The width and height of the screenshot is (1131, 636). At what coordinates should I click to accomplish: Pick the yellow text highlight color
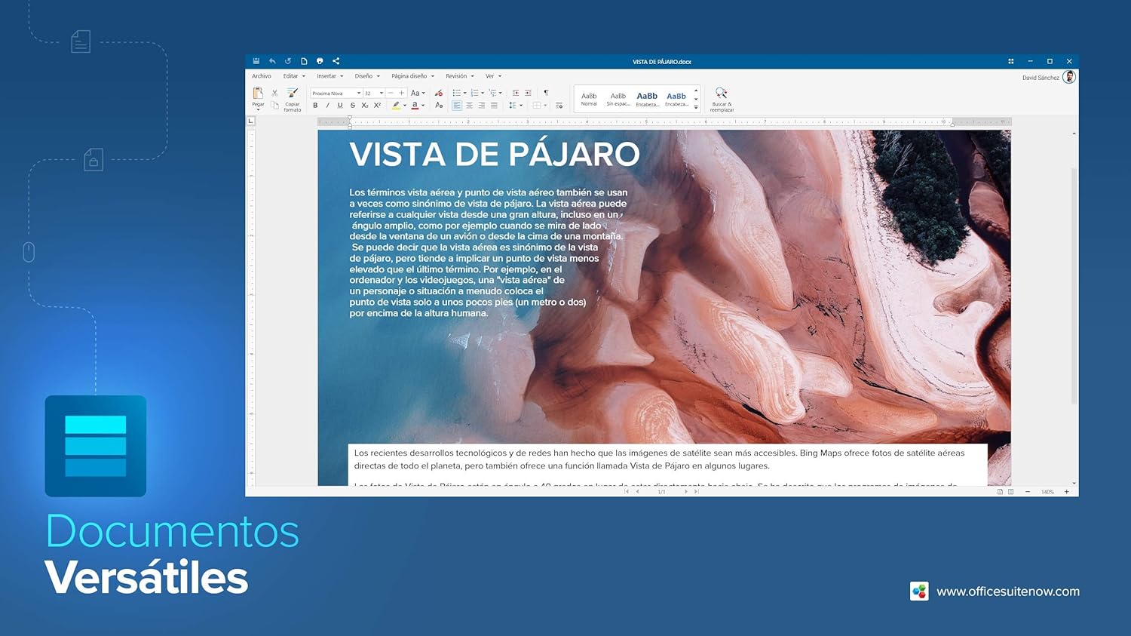pyautogui.click(x=396, y=106)
